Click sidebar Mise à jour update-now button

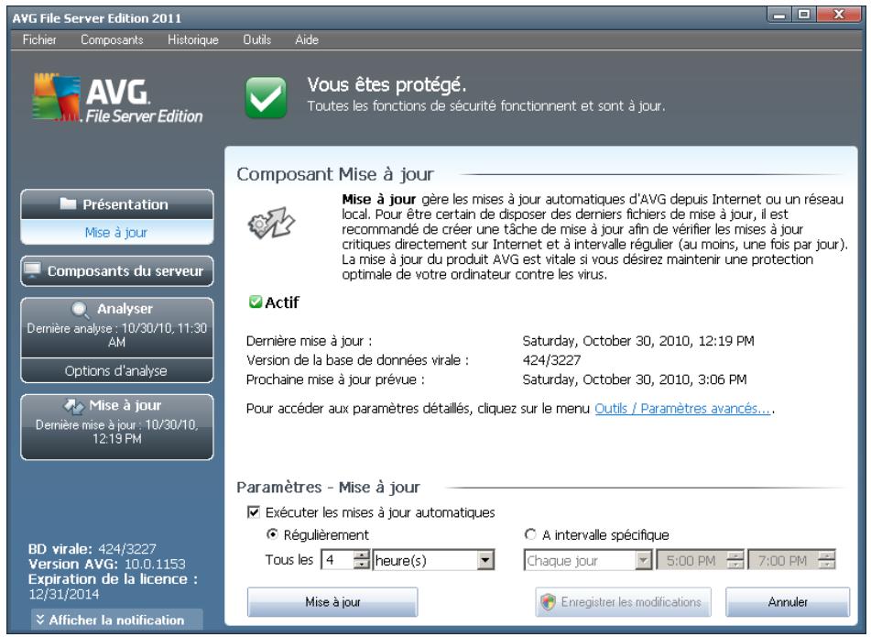pos(116,427)
